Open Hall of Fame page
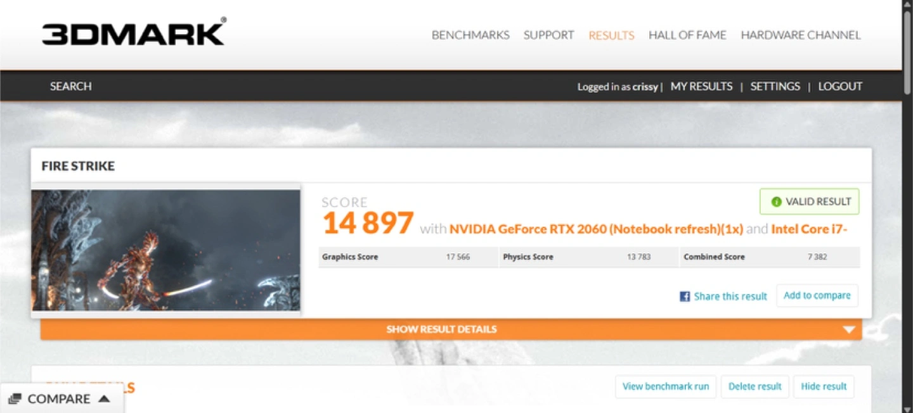Image resolution: width=913 pixels, height=413 pixels. (x=687, y=35)
